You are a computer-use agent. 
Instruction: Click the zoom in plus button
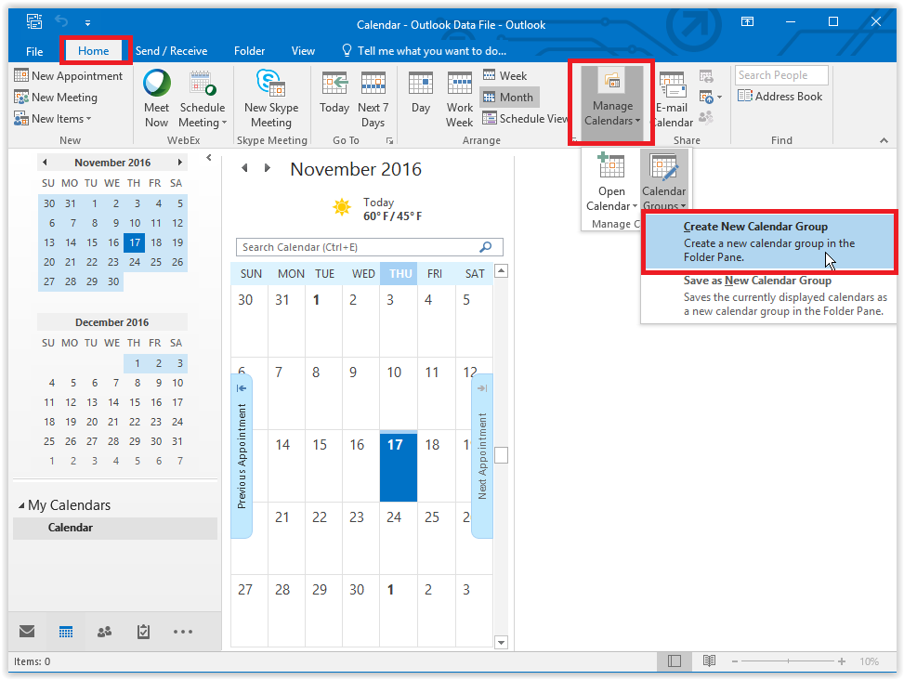[842, 661]
